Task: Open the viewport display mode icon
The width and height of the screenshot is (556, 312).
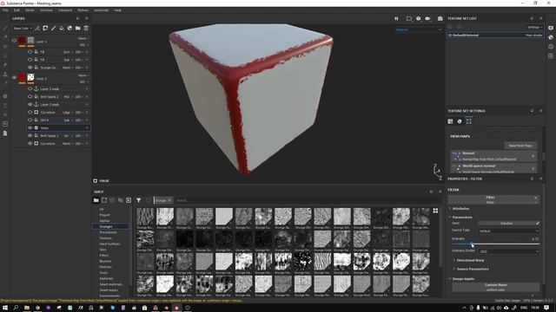Action: [x=409, y=18]
